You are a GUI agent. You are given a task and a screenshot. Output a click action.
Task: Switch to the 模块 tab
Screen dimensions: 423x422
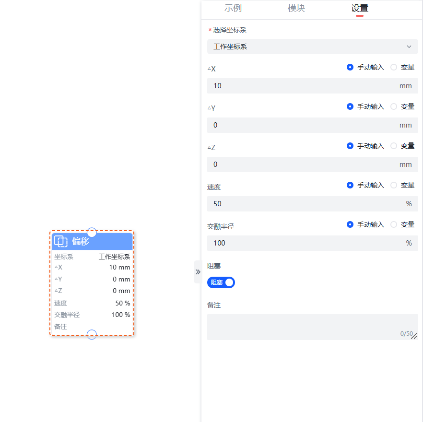pos(296,9)
